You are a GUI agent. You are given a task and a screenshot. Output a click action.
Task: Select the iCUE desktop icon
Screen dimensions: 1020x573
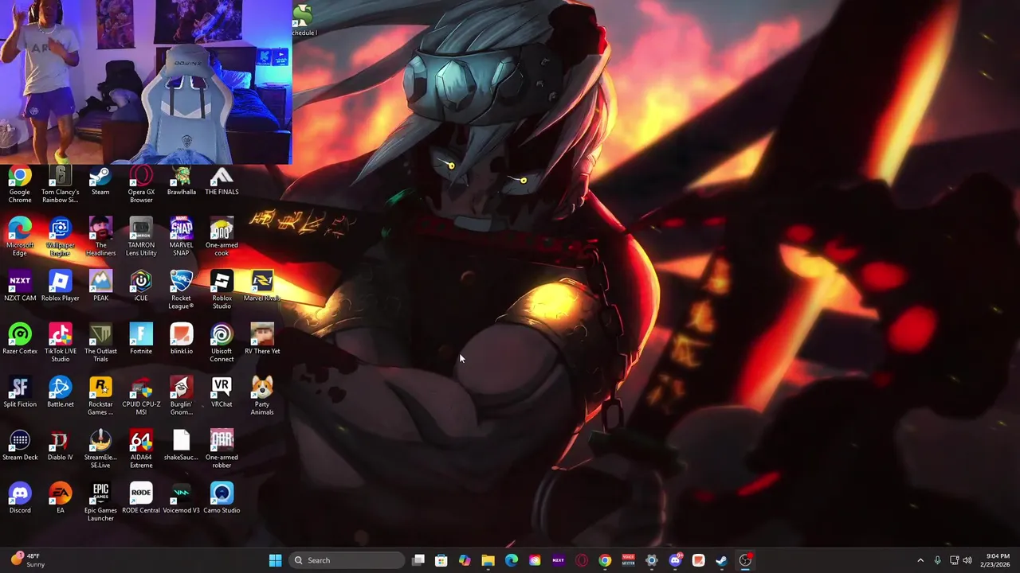[141, 286]
